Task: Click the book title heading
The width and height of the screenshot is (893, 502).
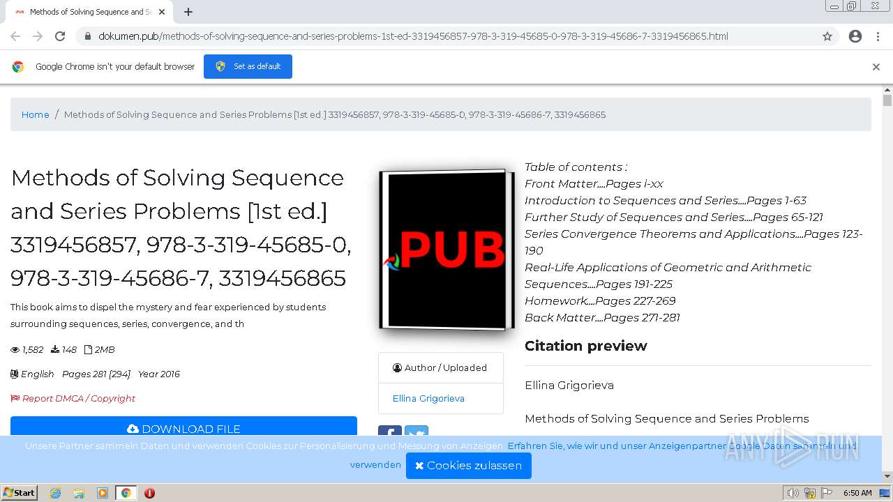Action: click(181, 228)
